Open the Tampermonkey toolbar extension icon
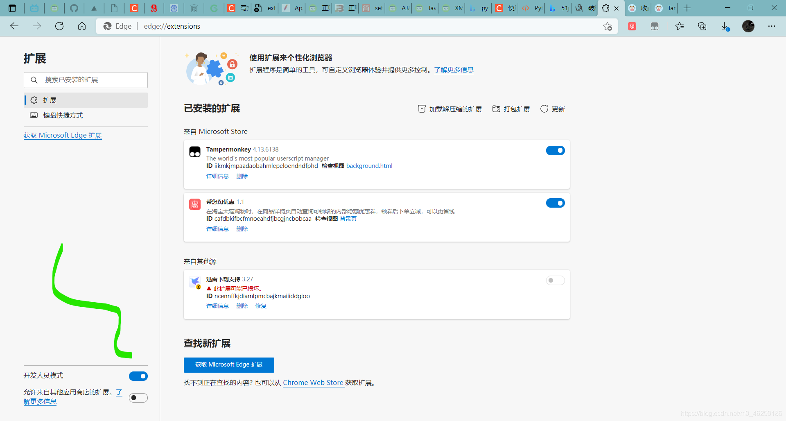Viewport: 786px width, 421px height. (x=655, y=26)
